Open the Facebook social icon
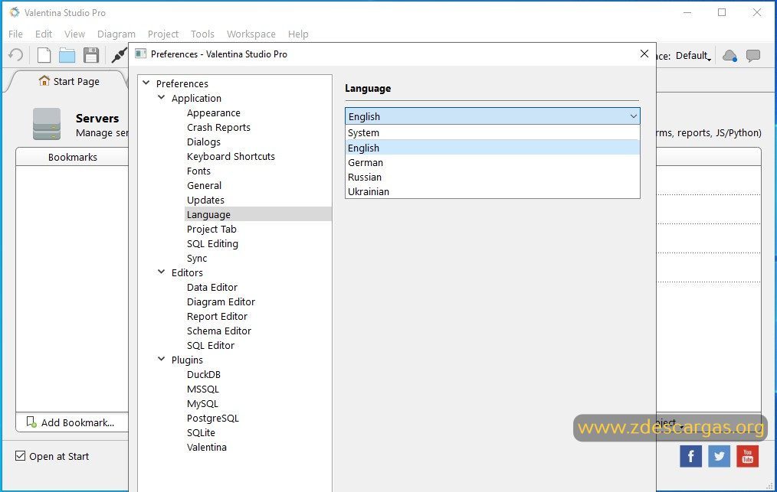The height and width of the screenshot is (492, 777). click(x=690, y=456)
